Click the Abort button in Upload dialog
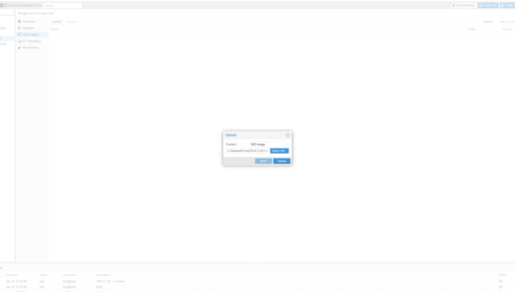 [263, 161]
